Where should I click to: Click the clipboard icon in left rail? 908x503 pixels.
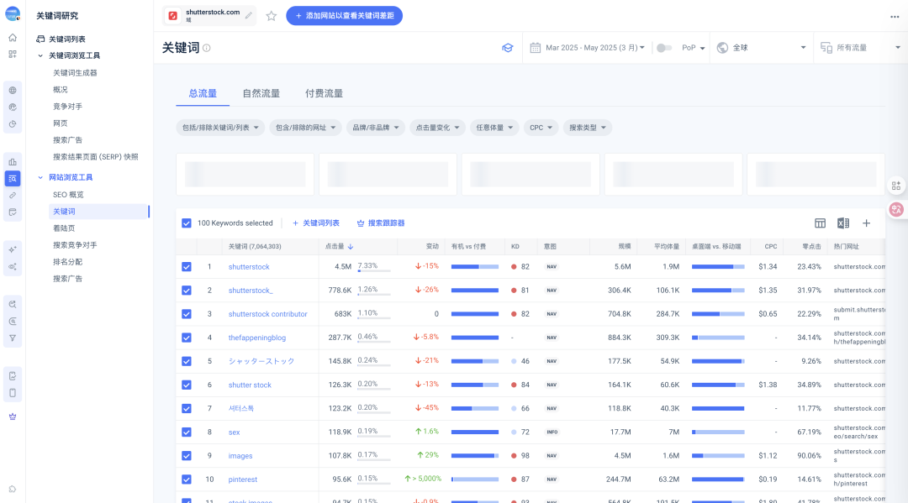point(12,376)
